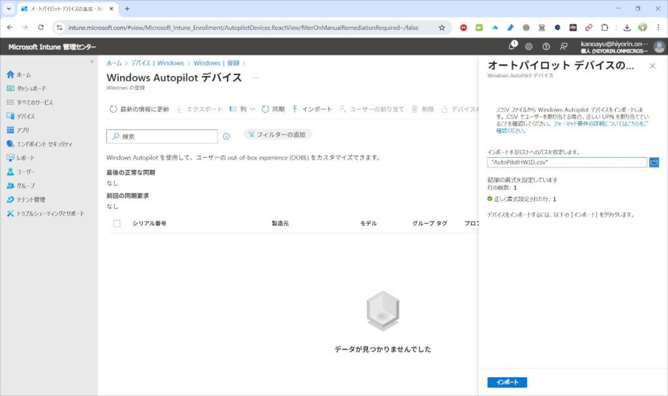The image size is (668, 396).
Task: Open the account avatar in the header
Action: pos(659,46)
